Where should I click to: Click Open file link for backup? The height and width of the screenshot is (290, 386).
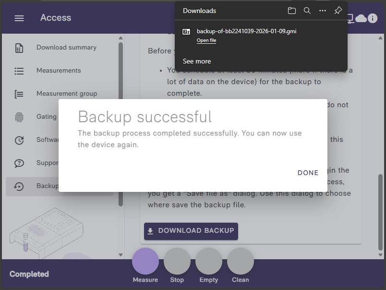(x=206, y=41)
